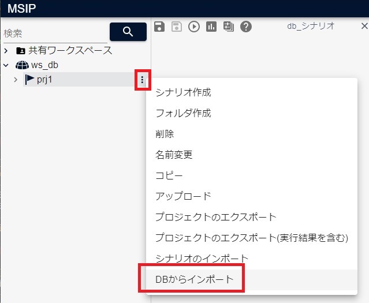The width and height of the screenshot is (369, 303).
Task: Click the first save icon in toolbar
Action: [159, 27]
